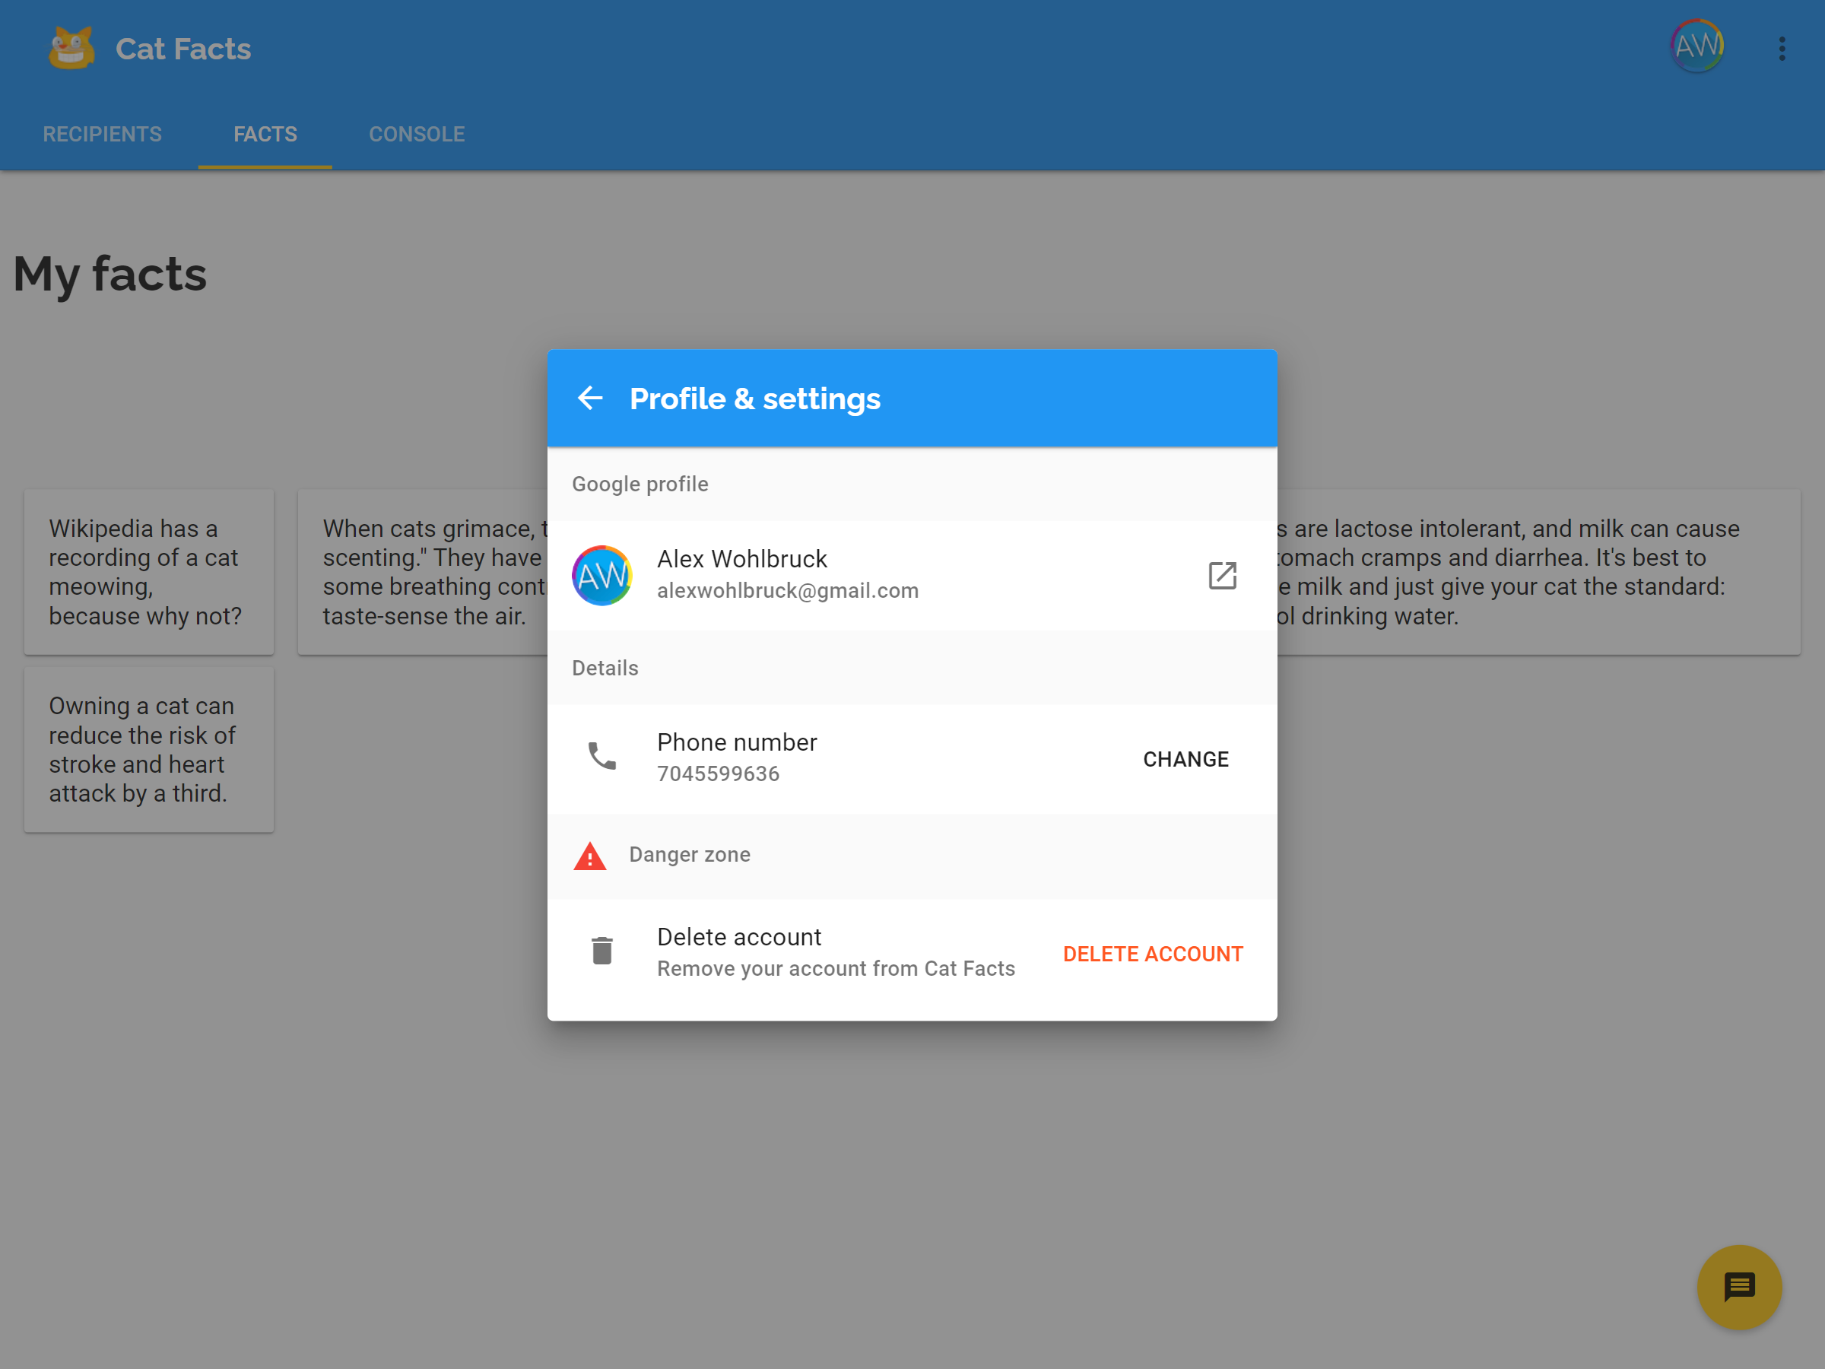The height and width of the screenshot is (1369, 1825).
Task: Click the Wikipedia cat recording fact card
Action: pyautogui.click(x=148, y=572)
